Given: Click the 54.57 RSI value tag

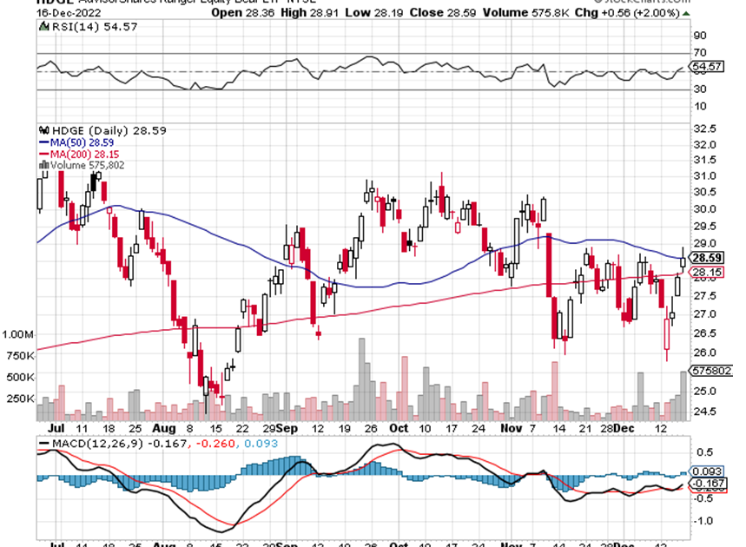Looking at the screenshot, I should (x=707, y=66).
